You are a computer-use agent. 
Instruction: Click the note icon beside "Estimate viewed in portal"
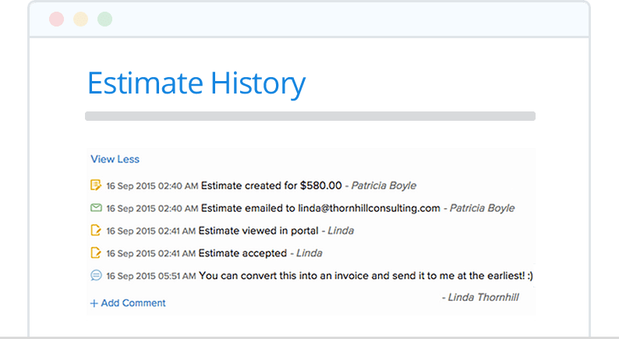click(x=96, y=231)
